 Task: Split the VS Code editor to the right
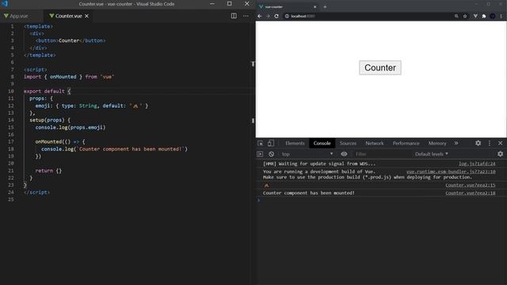pos(234,16)
